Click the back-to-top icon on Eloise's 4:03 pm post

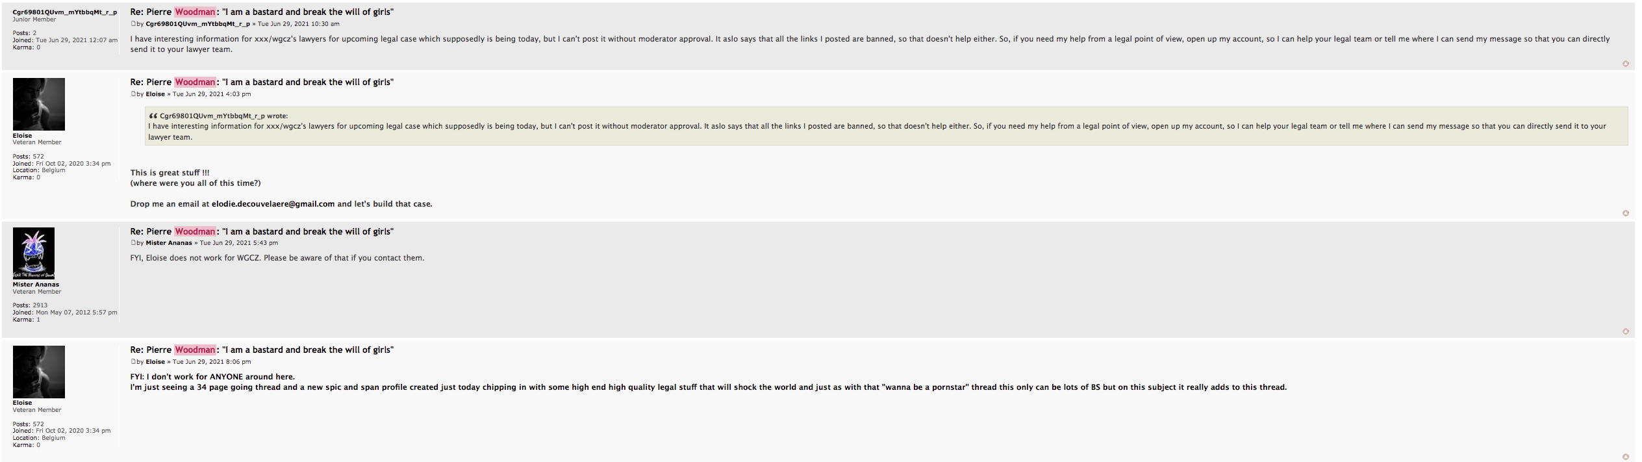(x=1625, y=213)
